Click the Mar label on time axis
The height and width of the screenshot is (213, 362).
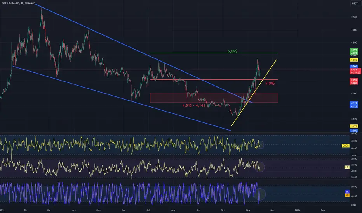pyautogui.click(x=49, y=210)
